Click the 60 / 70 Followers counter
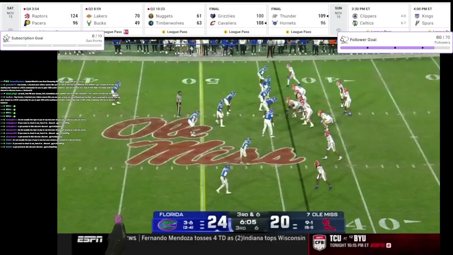453x255 pixels. (442, 39)
